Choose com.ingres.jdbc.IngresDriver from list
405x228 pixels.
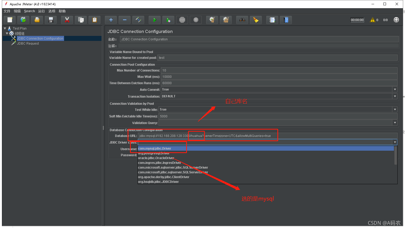[x=266, y=163]
